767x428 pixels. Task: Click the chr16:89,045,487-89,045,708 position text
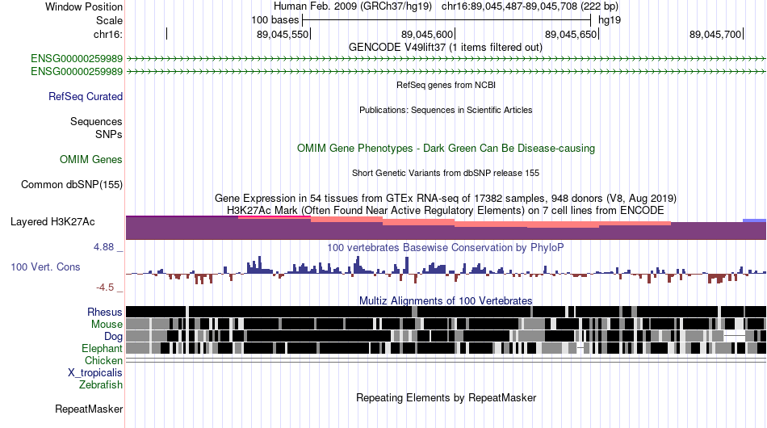pos(530,6)
